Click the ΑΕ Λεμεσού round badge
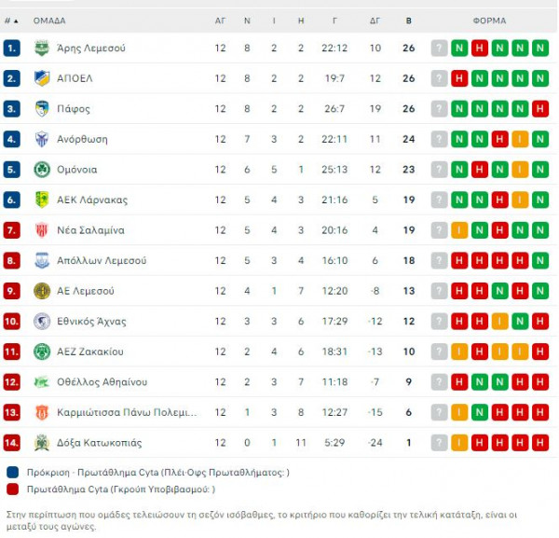Screen dimensions: 559x538 pos(42,291)
